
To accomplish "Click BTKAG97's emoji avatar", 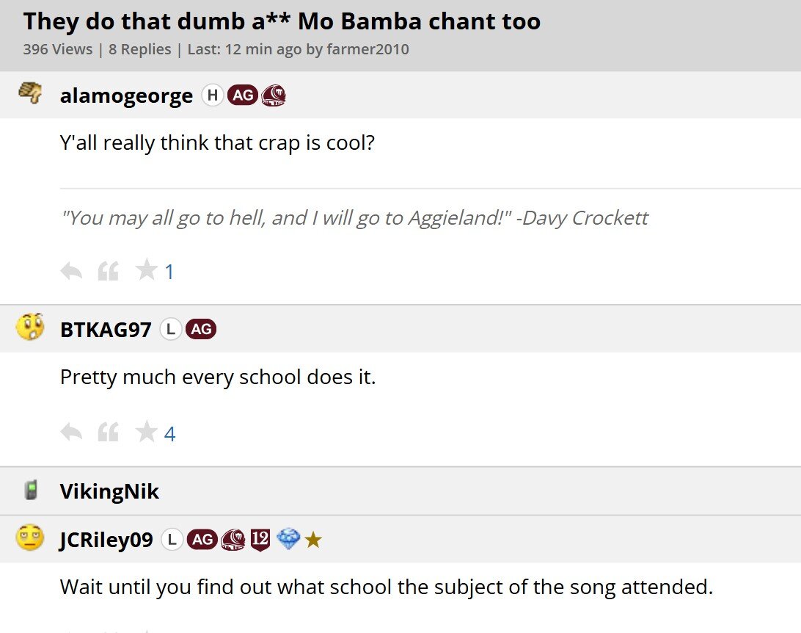I will point(30,328).
